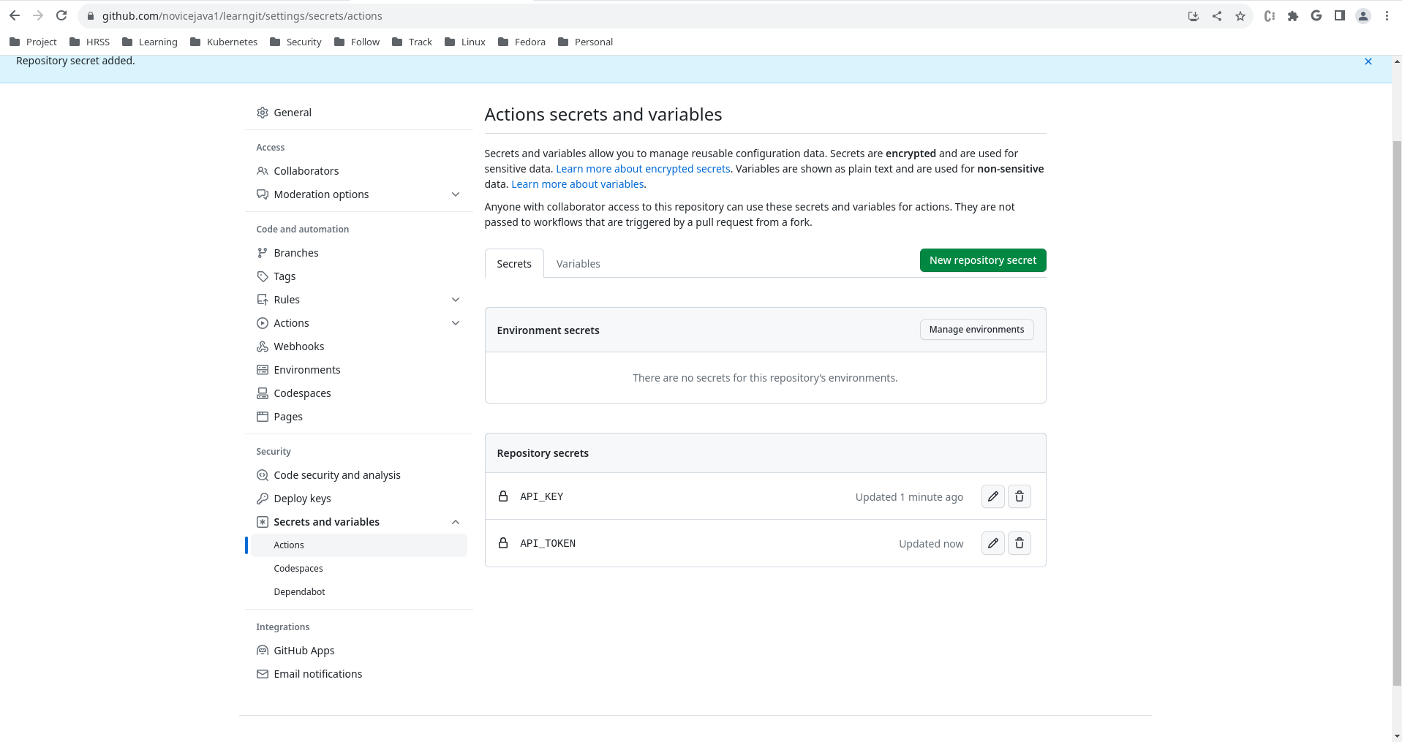Expand the Actions sidebar dropdown
The height and width of the screenshot is (742, 1402).
pos(456,322)
